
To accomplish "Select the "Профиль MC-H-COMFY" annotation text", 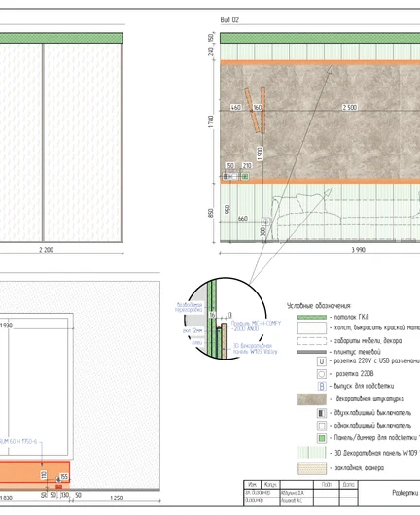I will coord(256,324).
